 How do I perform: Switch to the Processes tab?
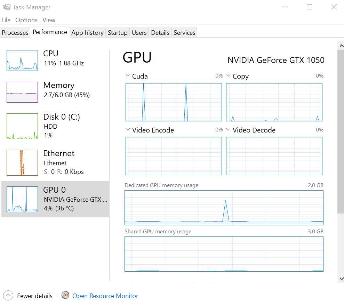tap(15, 32)
